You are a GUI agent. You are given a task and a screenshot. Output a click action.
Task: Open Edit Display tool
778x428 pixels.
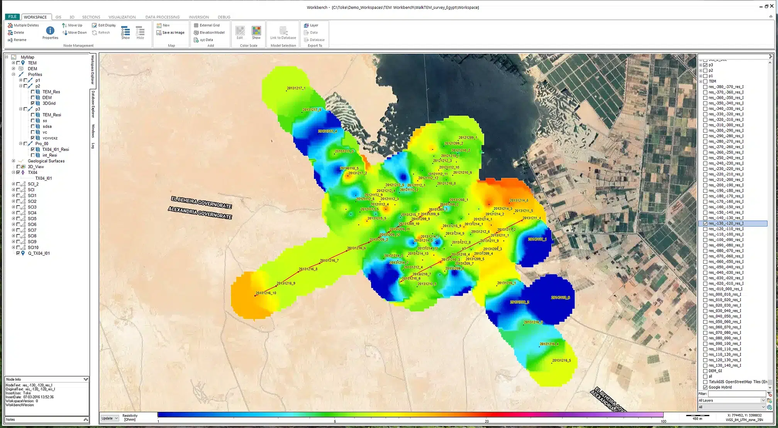[104, 25]
